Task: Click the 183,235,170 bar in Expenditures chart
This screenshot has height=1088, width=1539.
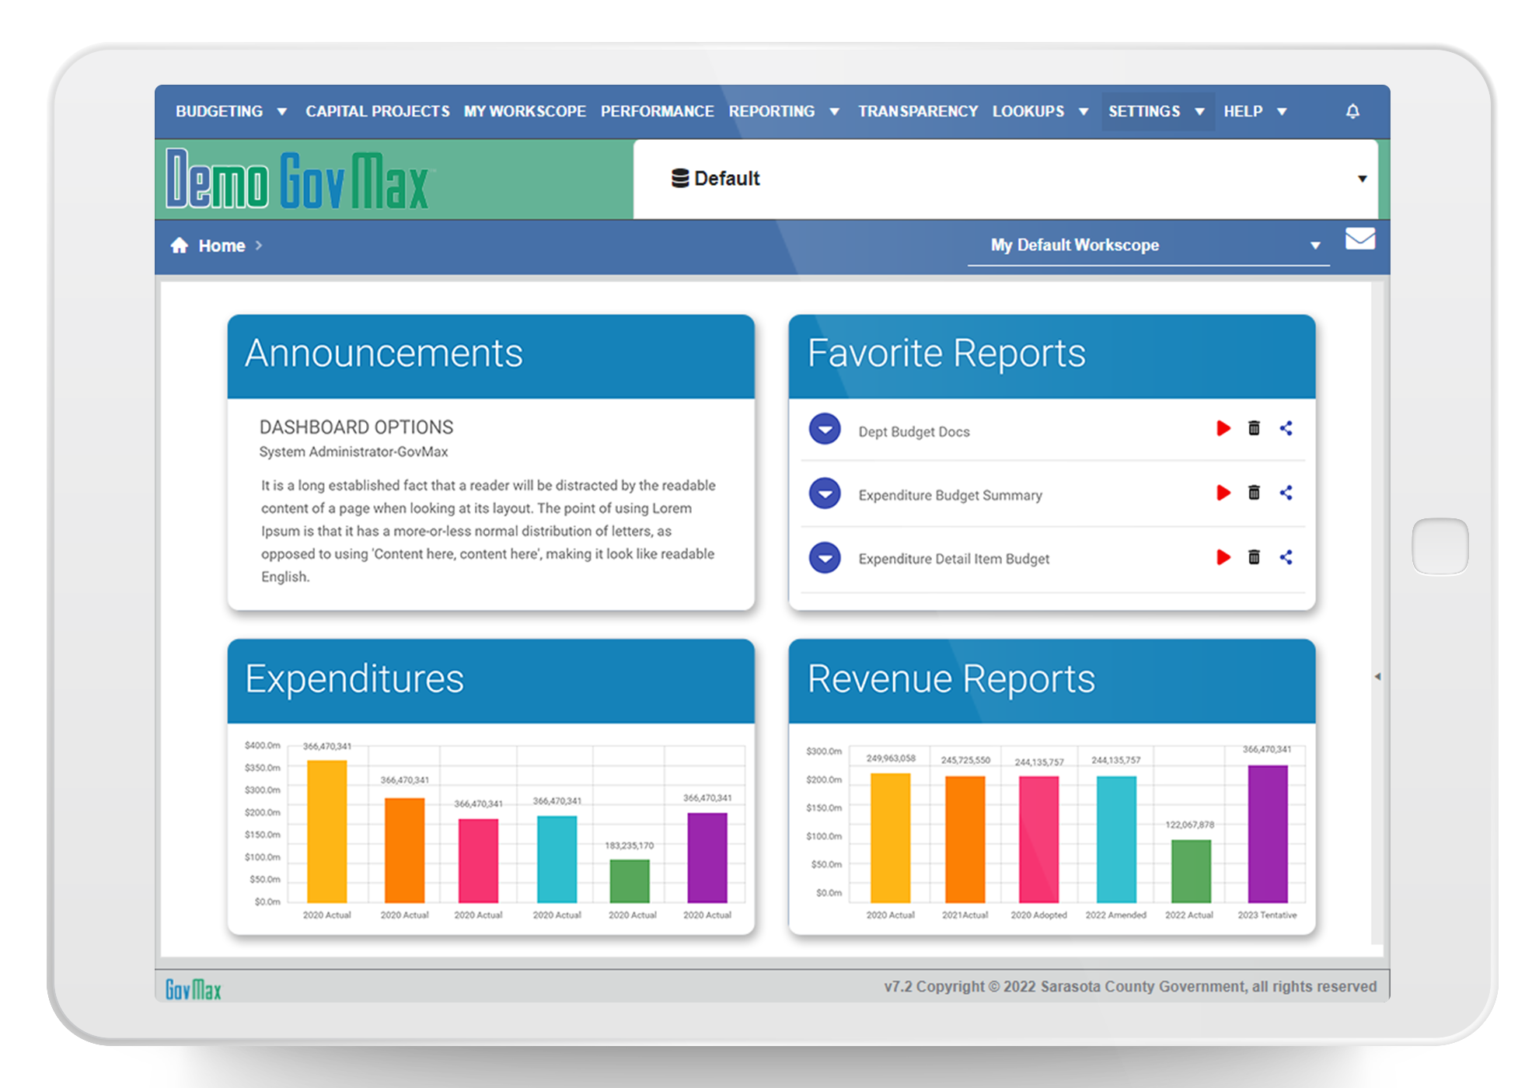Action: (630, 882)
